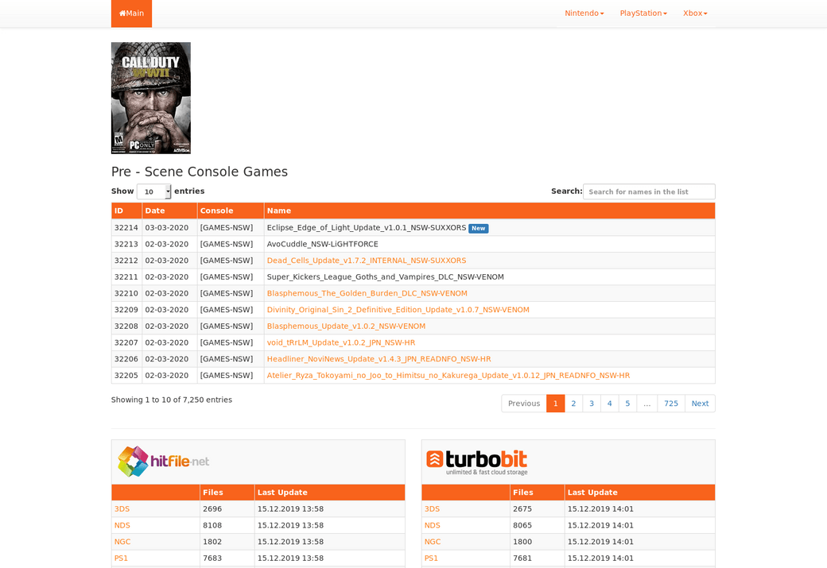Sort table by ID column header
Screen dimensions: 827x568
[126, 211]
